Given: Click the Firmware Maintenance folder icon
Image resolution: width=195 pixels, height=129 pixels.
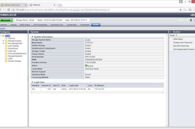Looking at the screenshot, I should pos(6,53).
